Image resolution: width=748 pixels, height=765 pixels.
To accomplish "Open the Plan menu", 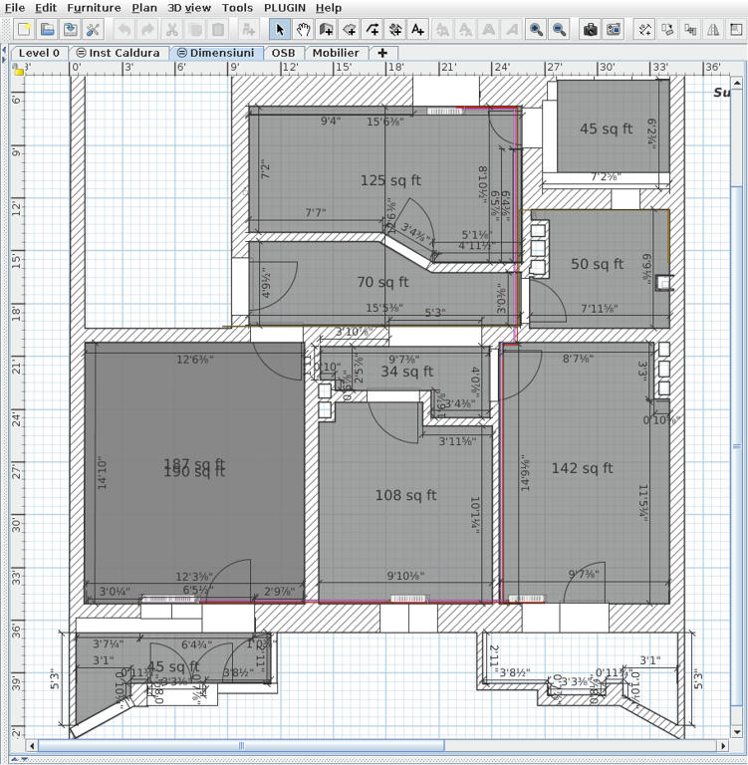I will [144, 8].
